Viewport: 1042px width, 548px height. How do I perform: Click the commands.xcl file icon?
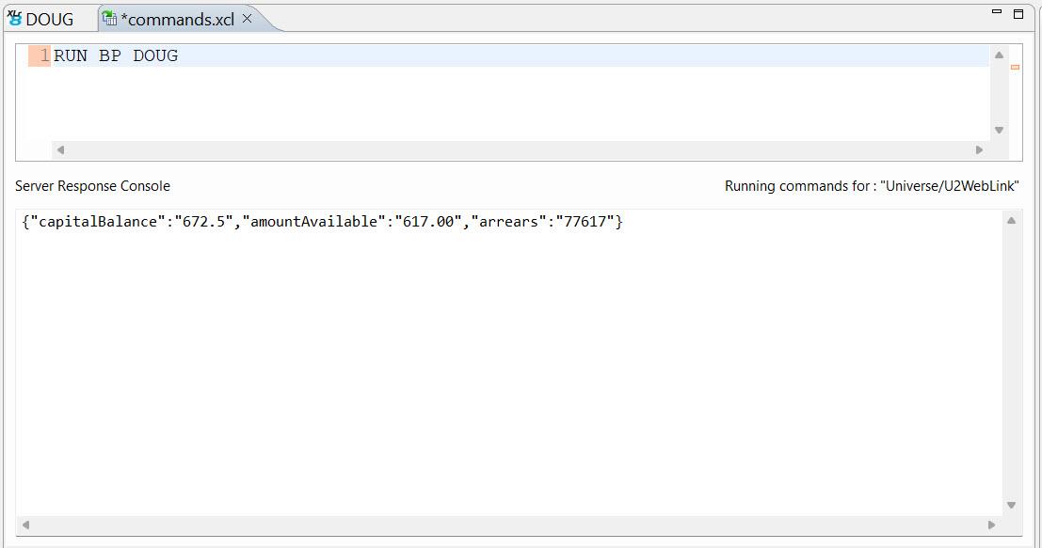click(109, 18)
